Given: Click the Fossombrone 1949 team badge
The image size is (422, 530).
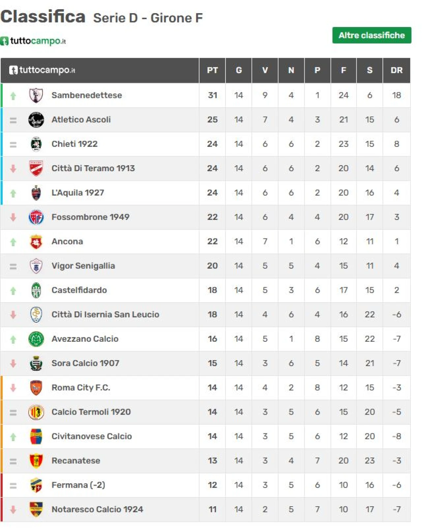Looking at the screenshot, I should click(36, 217).
